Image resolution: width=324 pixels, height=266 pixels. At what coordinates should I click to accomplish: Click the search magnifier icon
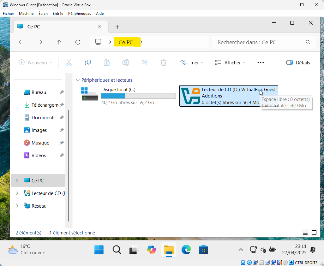(308, 42)
